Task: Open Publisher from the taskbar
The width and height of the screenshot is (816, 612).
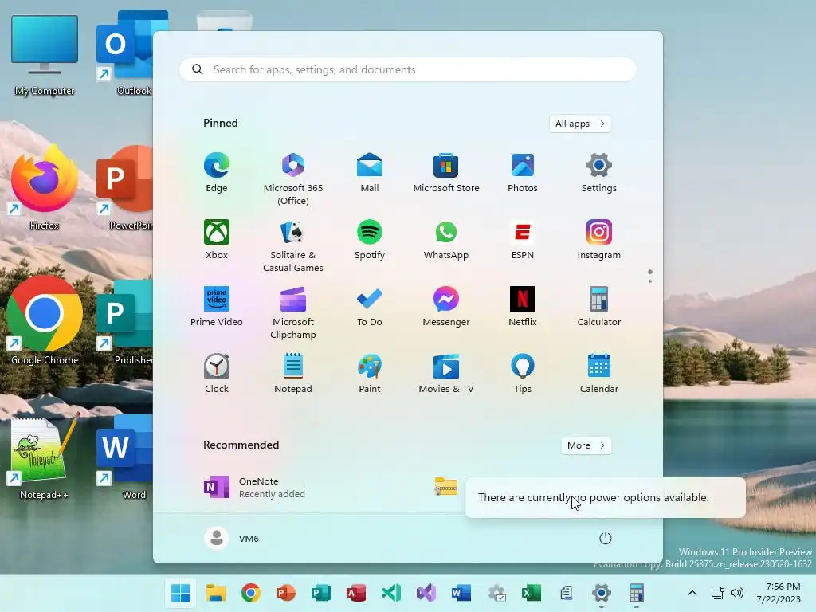Action: 321,593
